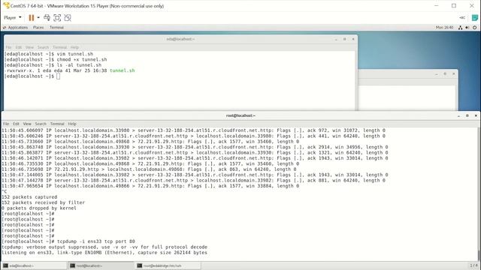
Task: Open Help menu in eda@localhost terminal
Action: [74, 47]
